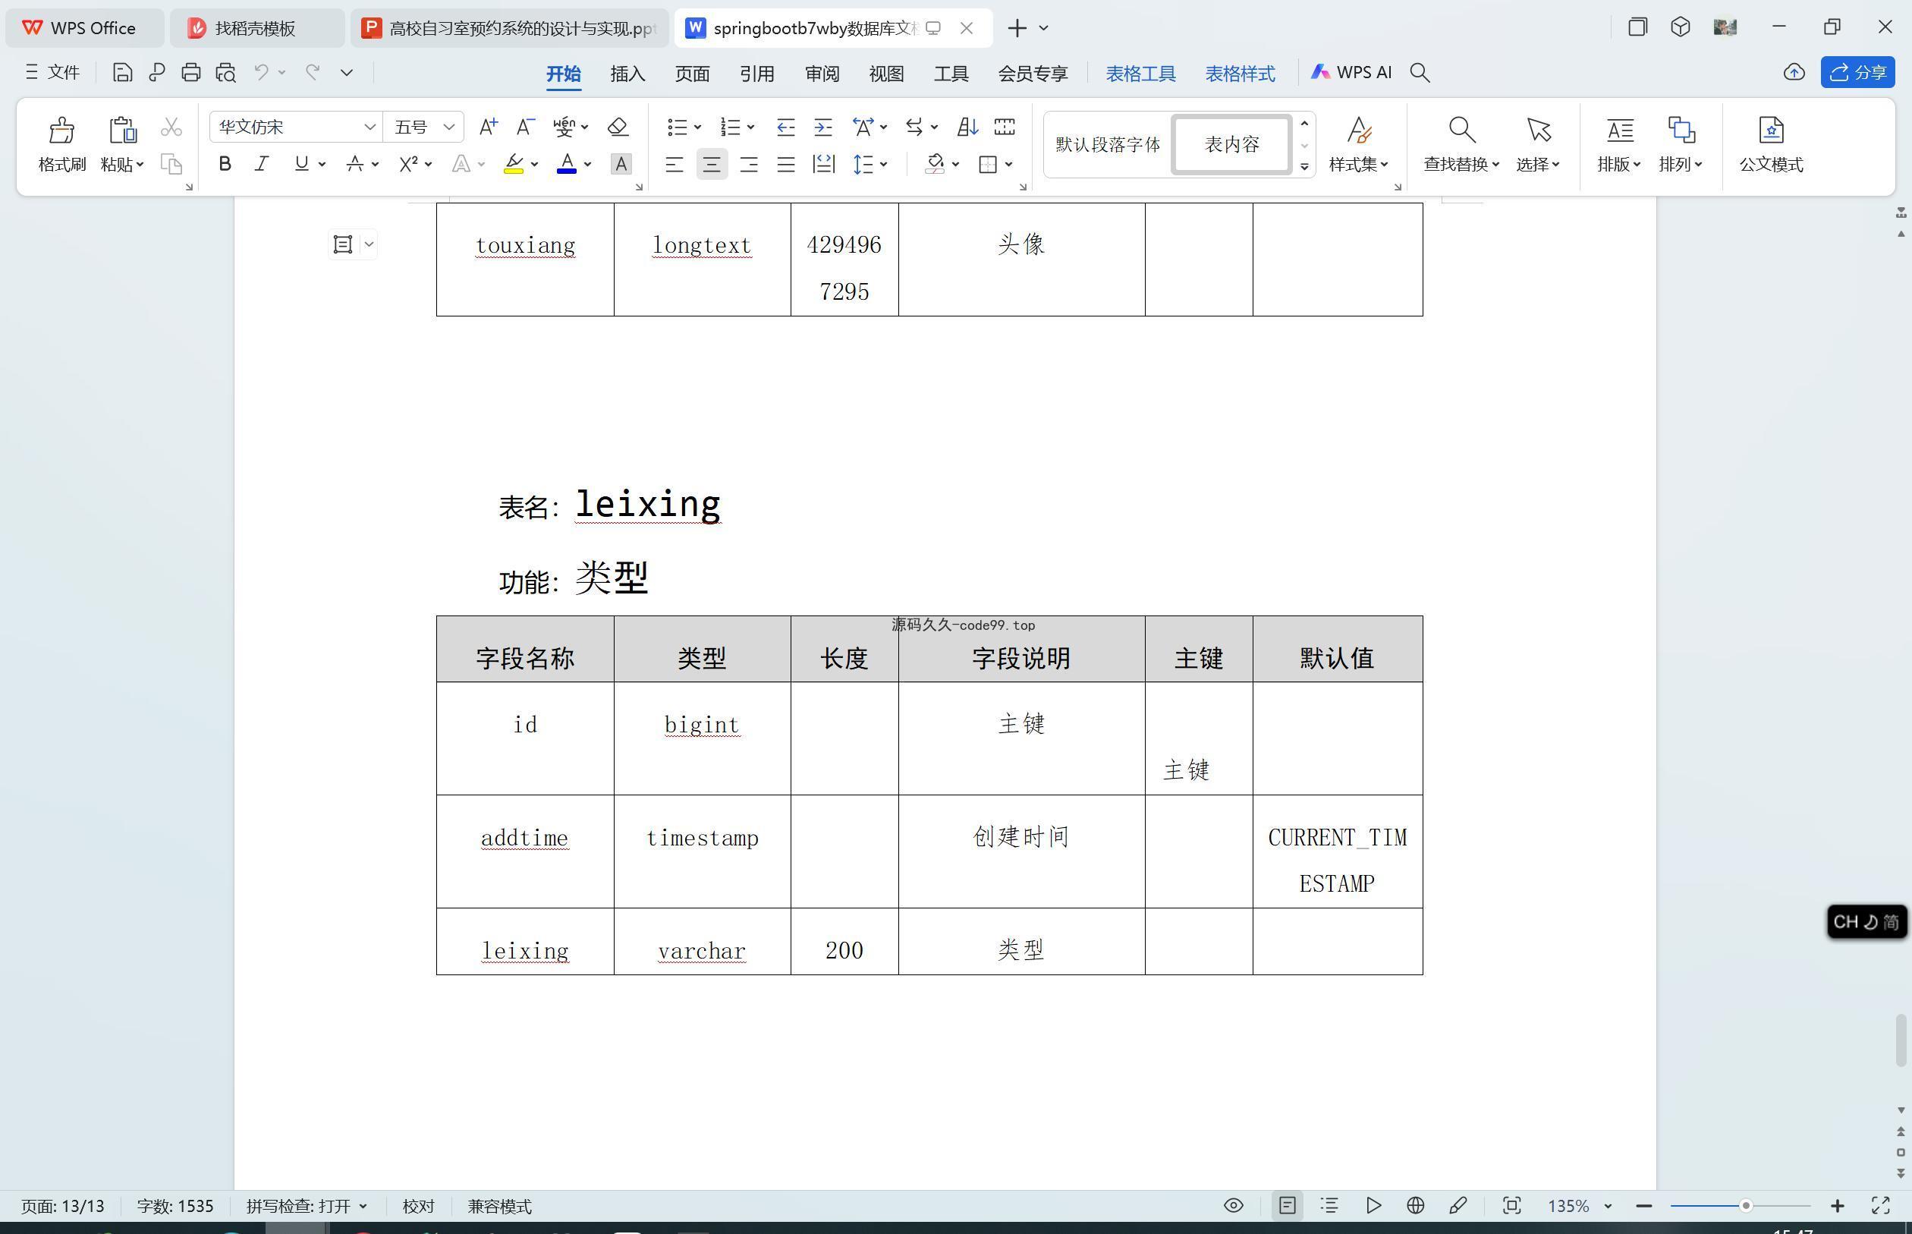Click the zoom slider handle
This screenshot has width=1912, height=1234.
pos(1745,1206)
